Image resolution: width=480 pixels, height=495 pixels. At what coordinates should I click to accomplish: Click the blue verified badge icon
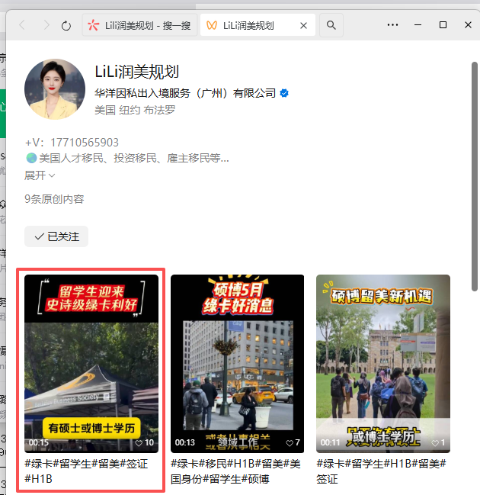pyautogui.click(x=284, y=93)
